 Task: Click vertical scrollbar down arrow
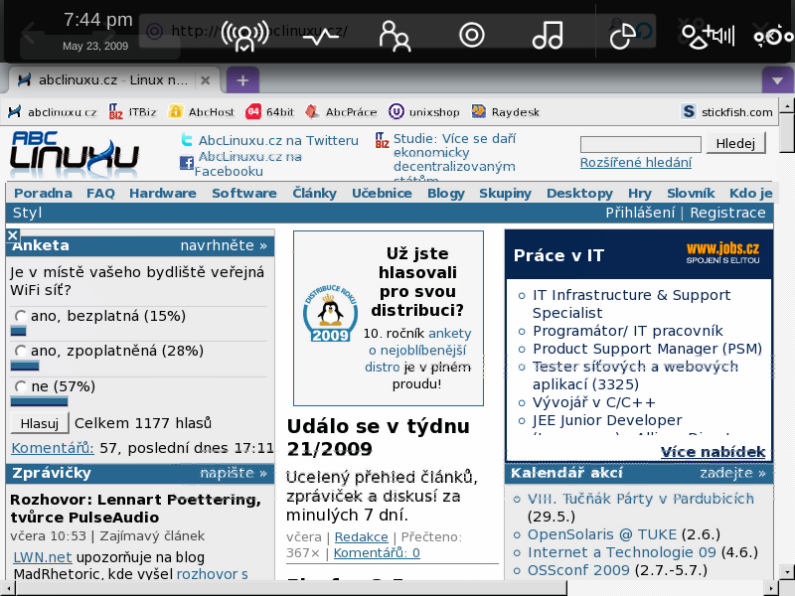click(x=787, y=571)
